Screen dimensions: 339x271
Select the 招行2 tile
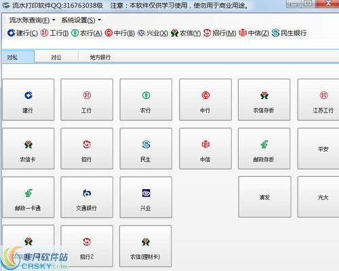tap(87, 246)
